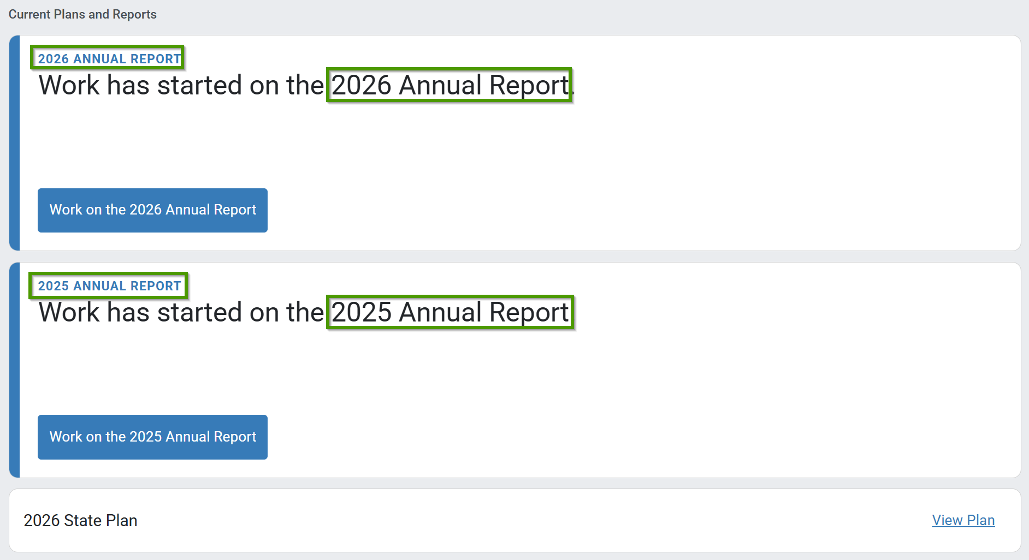Viewport: 1029px width, 560px height.
Task: Click the Current Plans and Reports heading
Action: 82,14
